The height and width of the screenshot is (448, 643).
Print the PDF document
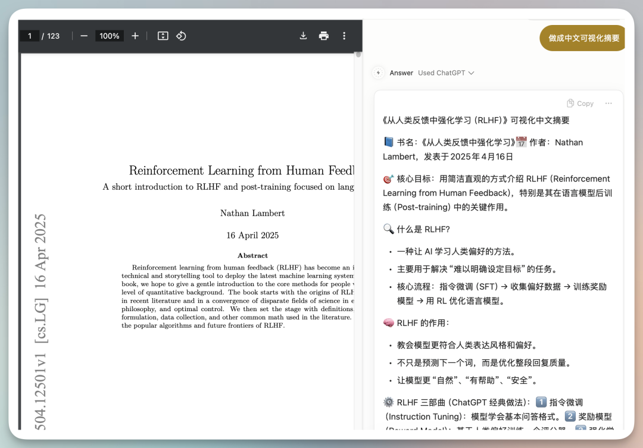point(323,36)
